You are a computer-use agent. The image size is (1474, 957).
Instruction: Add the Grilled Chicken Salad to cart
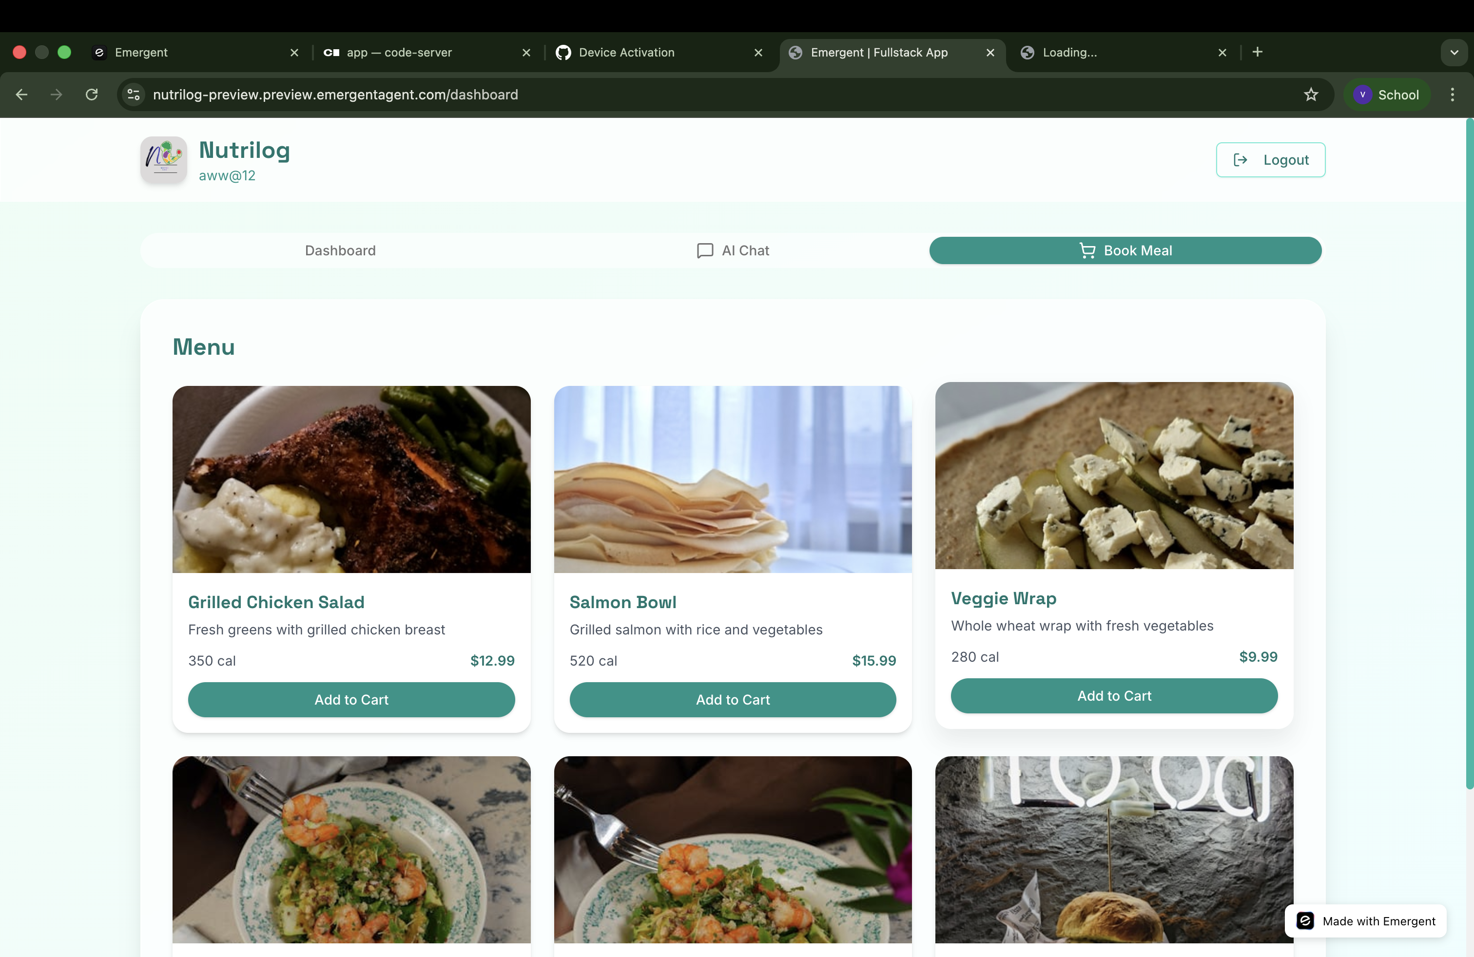click(350, 700)
